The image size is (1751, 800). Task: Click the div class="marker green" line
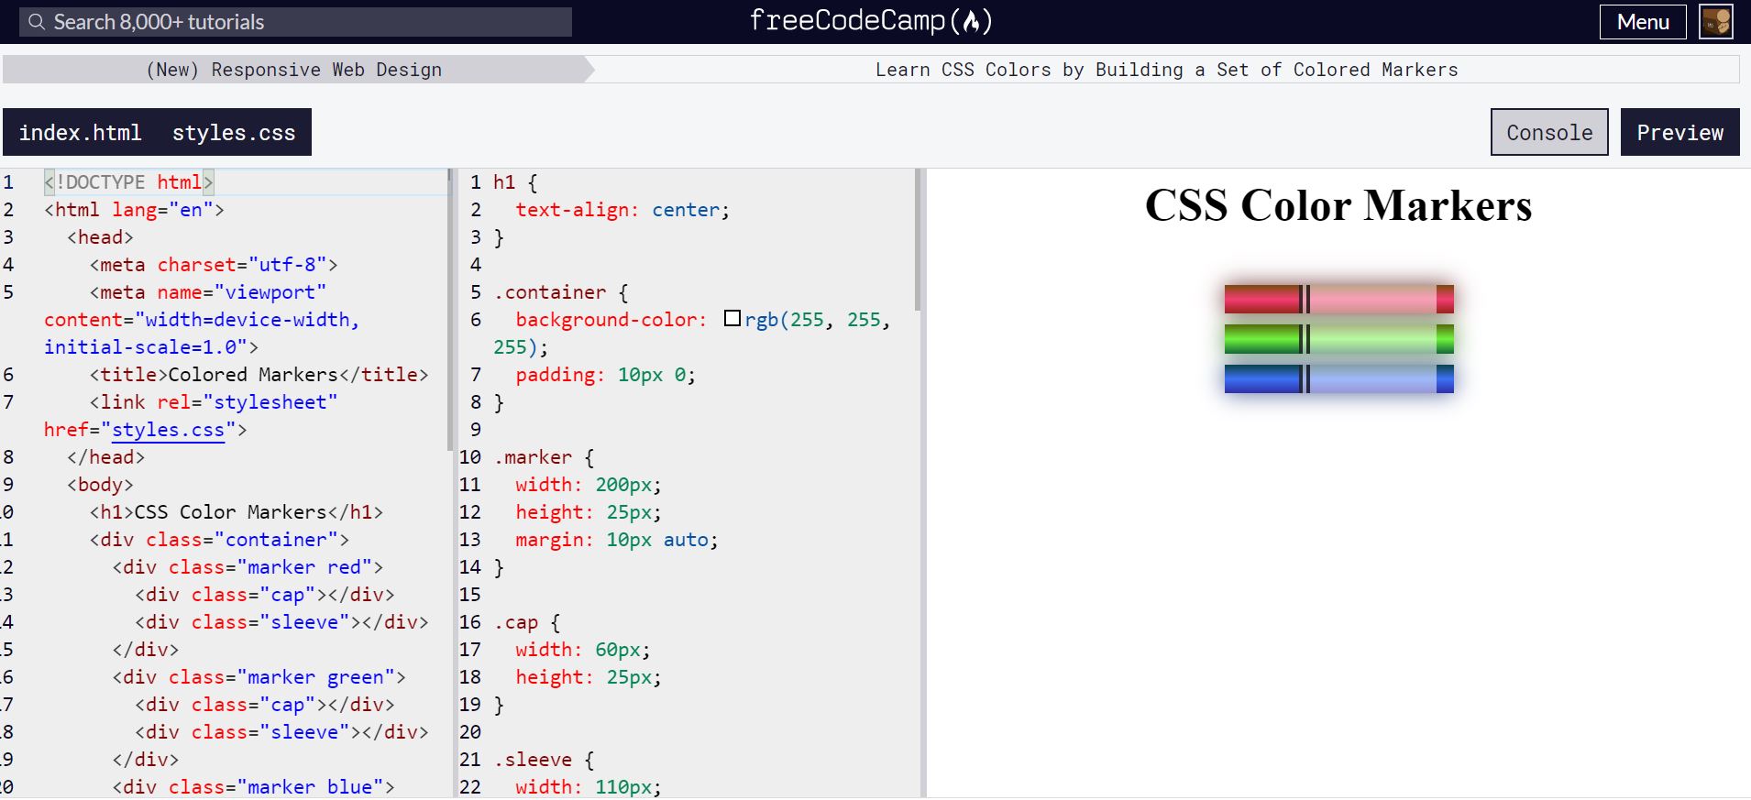click(259, 677)
